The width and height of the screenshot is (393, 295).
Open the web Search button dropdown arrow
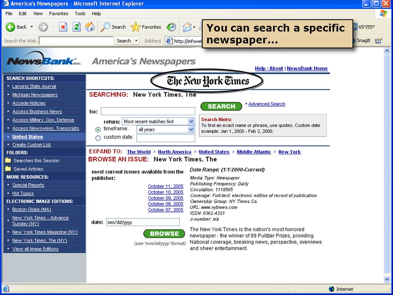click(136, 41)
